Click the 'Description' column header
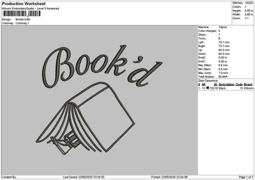The width and height of the screenshot is (255, 180). point(227,84)
